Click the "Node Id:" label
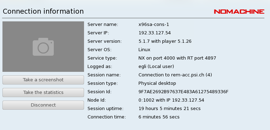The width and height of the screenshot is (270, 130). click(97, 100)
